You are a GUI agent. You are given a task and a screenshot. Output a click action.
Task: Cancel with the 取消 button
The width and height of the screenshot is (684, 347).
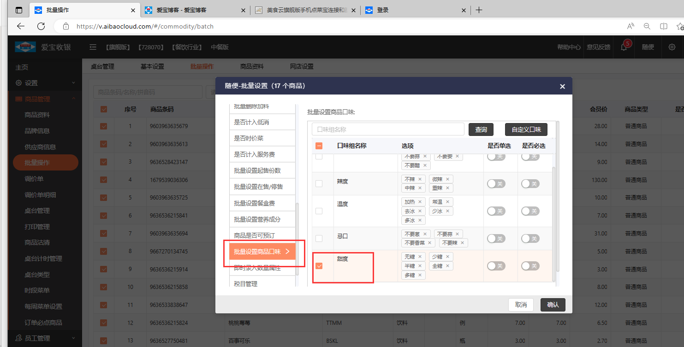tap(521, 305)
